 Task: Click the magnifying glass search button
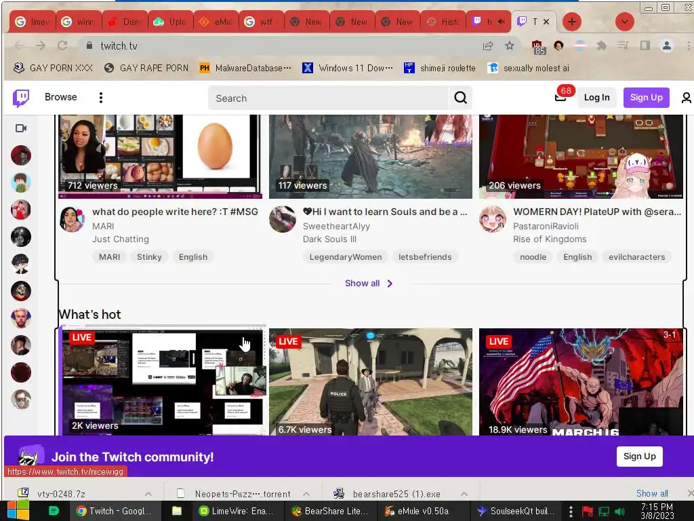460,98
